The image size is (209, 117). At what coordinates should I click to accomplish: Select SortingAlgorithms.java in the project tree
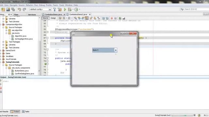tap(24, 39)
